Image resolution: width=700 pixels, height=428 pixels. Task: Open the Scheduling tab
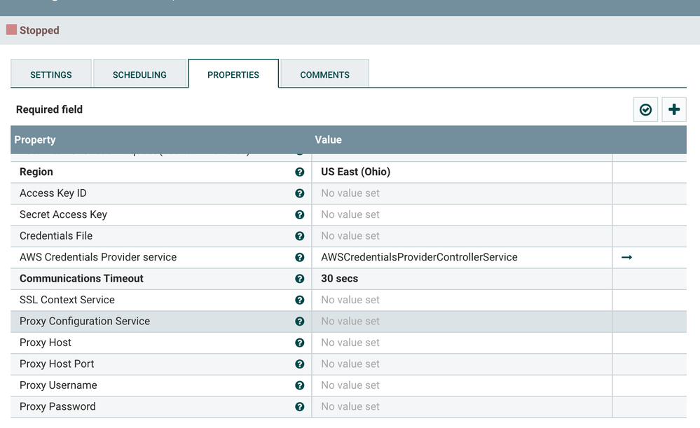139,74
